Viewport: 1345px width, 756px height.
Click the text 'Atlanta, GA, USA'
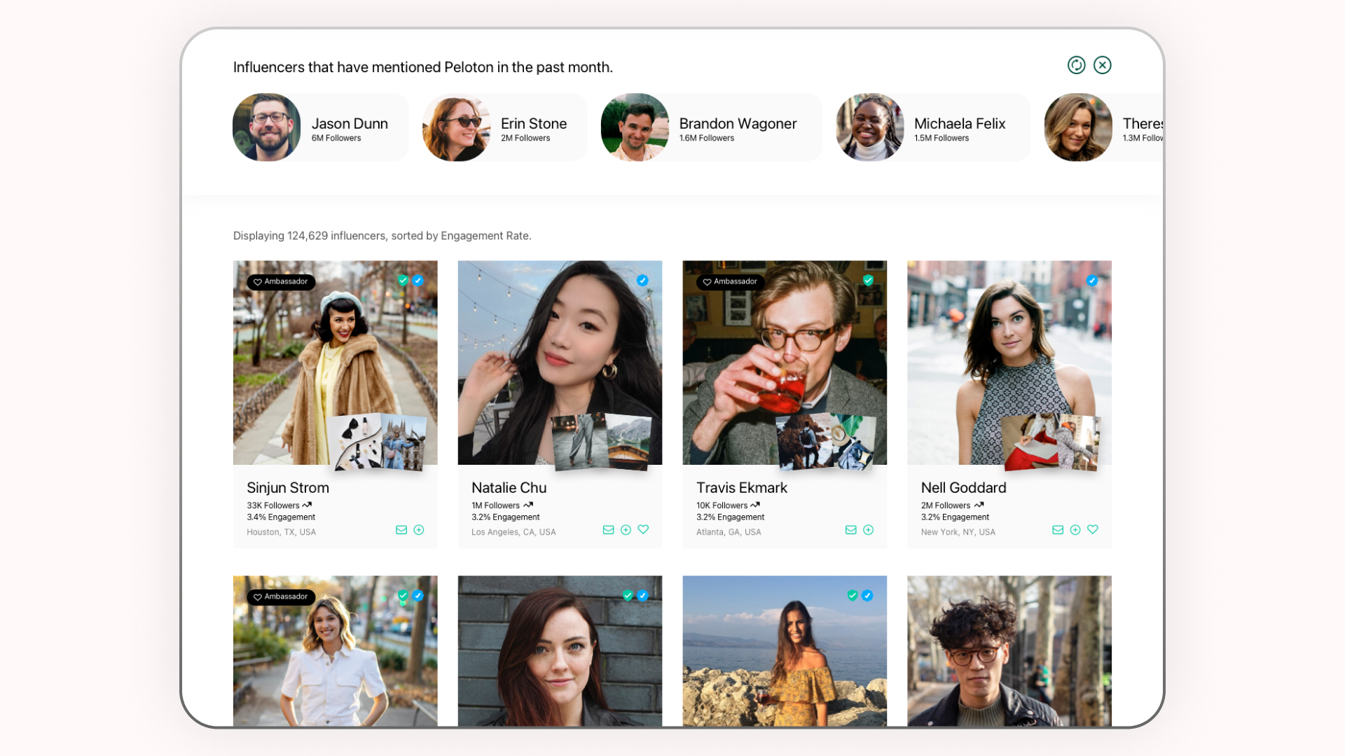pyautogui.click(x=729, y=532)
